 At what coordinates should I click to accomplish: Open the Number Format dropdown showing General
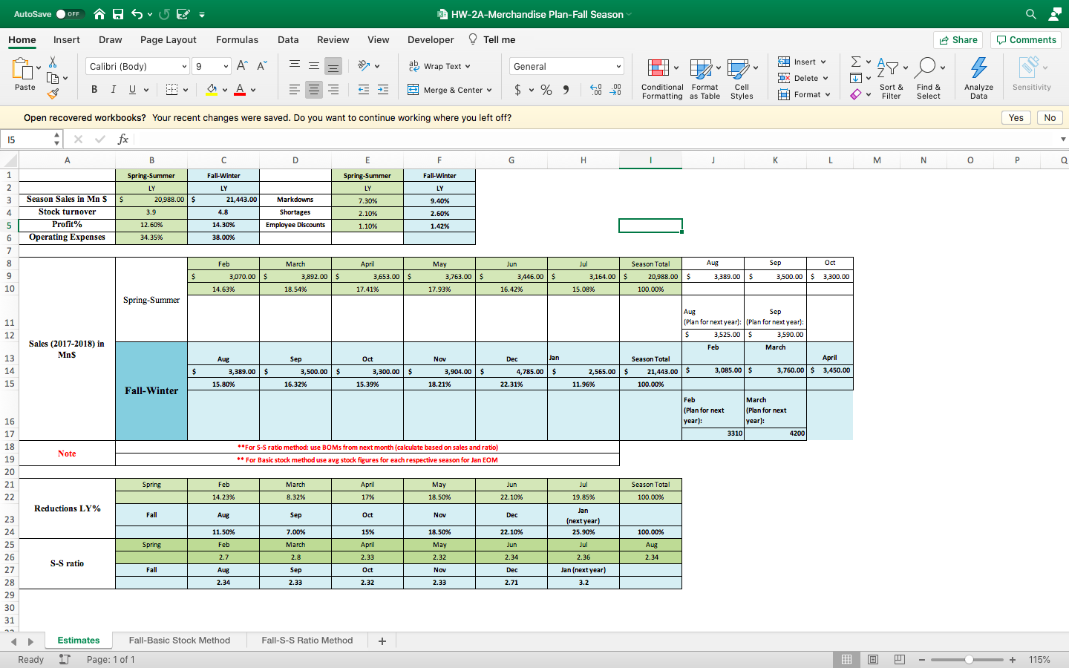pos(566,66)
